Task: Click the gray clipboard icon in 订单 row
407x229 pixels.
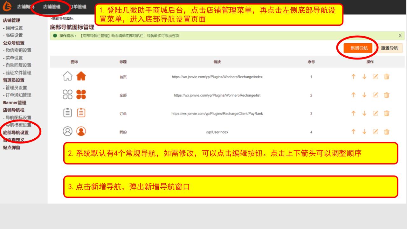Action: tap(68, 113)
